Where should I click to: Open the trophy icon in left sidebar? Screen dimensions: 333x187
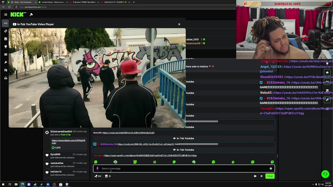tap(5, 47)
